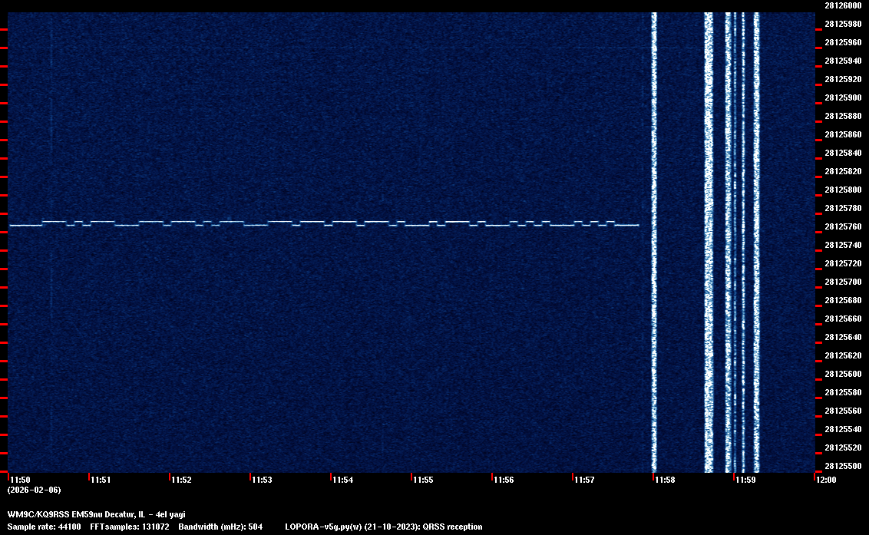
Task: Click the Bandwidth (mHz): 504 text
Action: [x=220, y=527]
